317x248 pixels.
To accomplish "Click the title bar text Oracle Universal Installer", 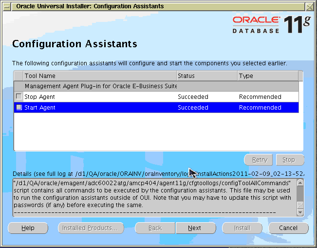I will (90, 6).
